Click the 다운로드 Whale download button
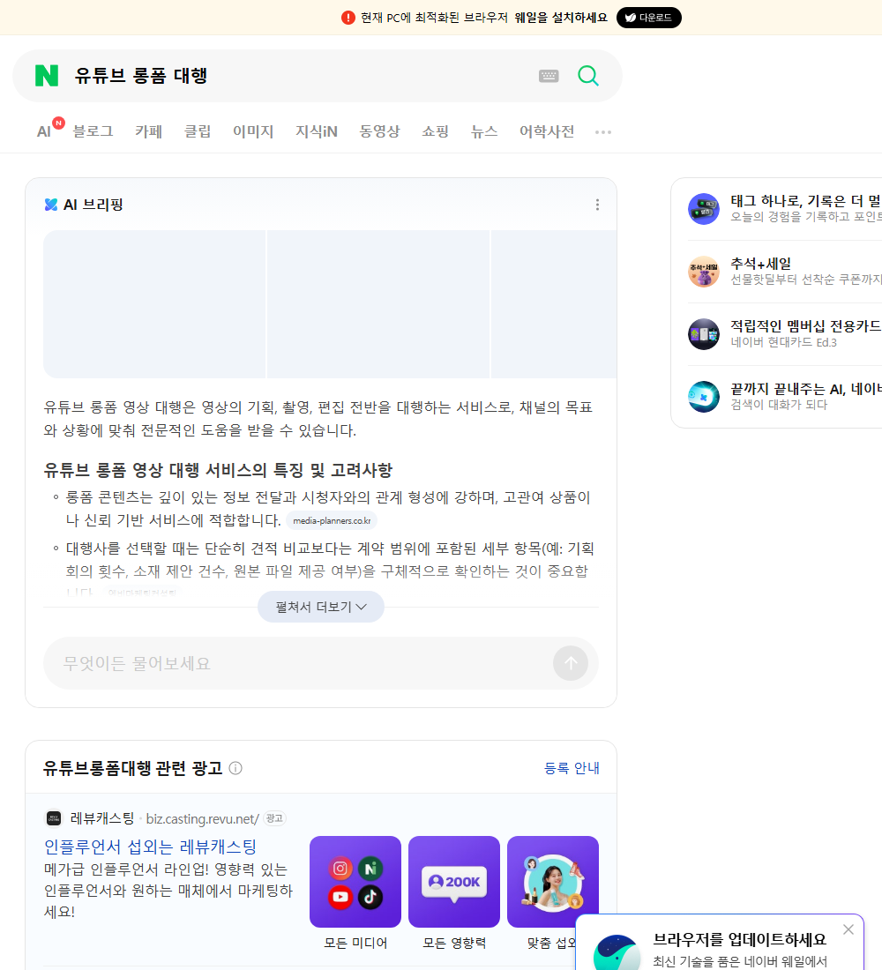Screen dimensions: 882x970 [x=648, y=18]
